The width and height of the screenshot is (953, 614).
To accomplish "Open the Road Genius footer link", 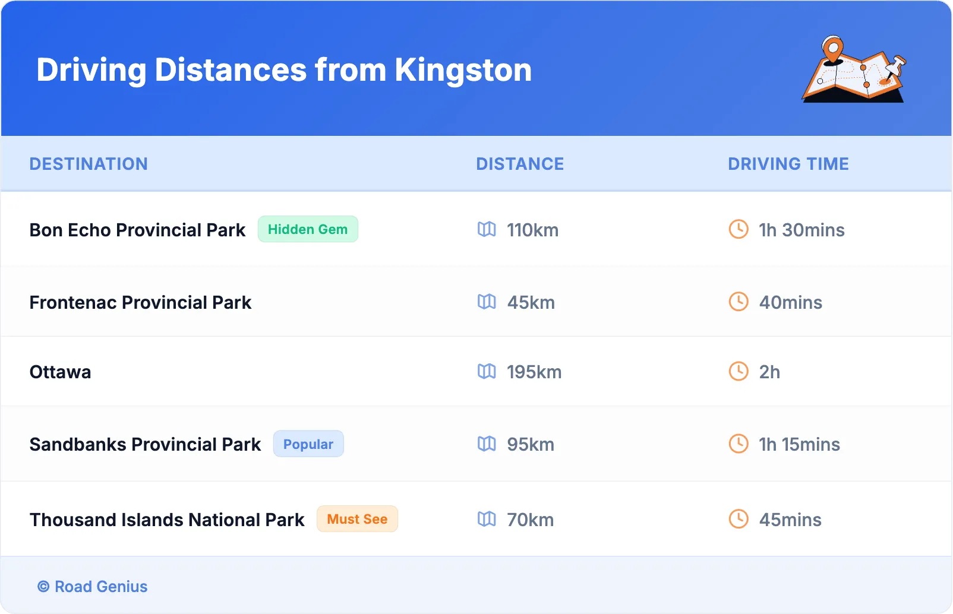I will coord(92,587).
